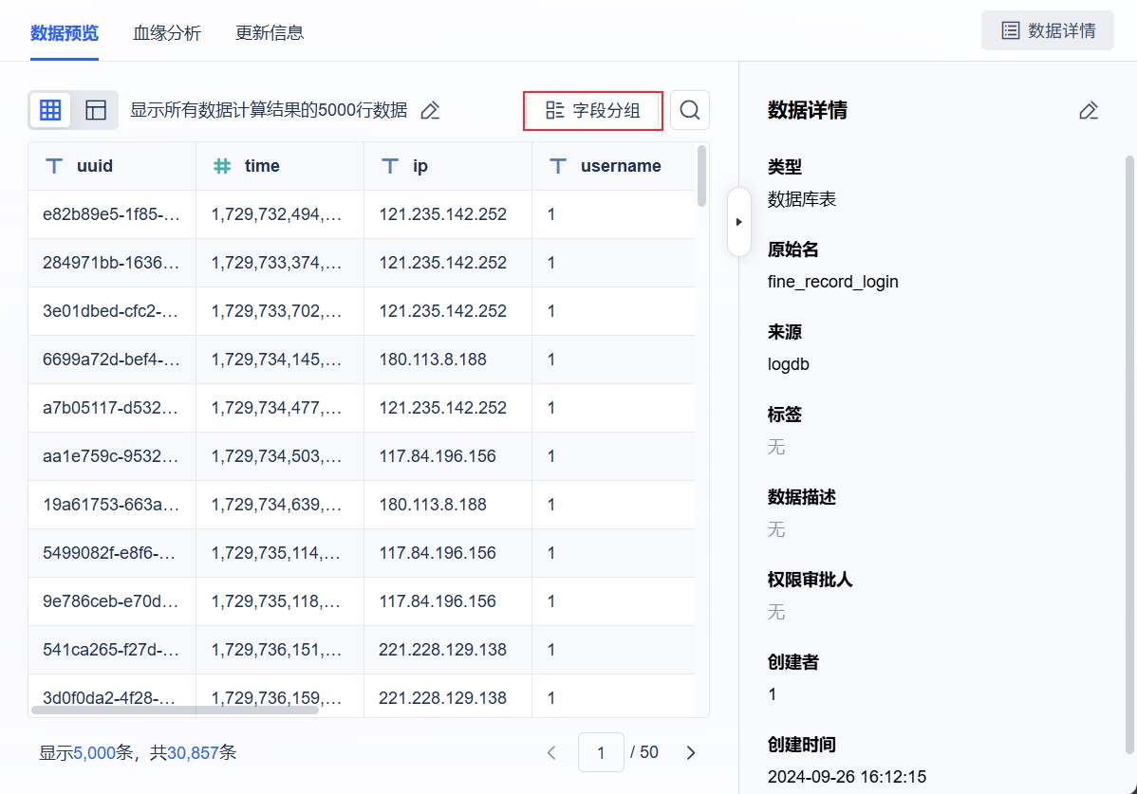Screen dimensions: 1137x794
Task: Select the 数据预览 tab
Action: pyautogui.click(x=65, y=32)
